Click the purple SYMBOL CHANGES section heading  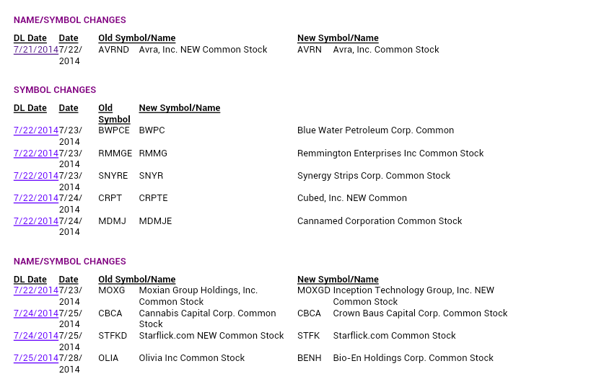[x=55, y=90]
